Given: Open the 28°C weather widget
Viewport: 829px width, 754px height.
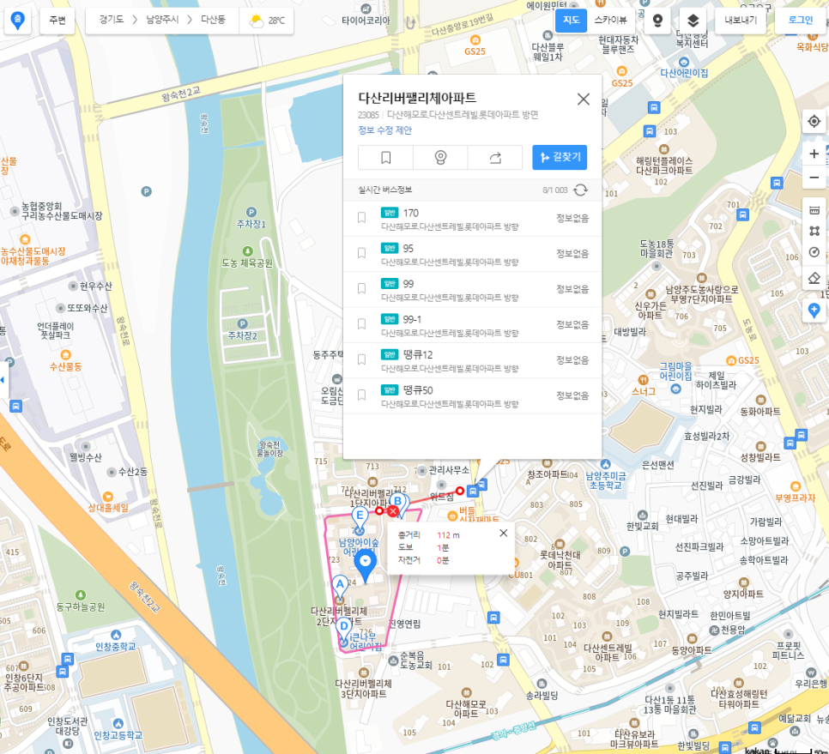Looking at the screenshot, I should coord(266,21).
